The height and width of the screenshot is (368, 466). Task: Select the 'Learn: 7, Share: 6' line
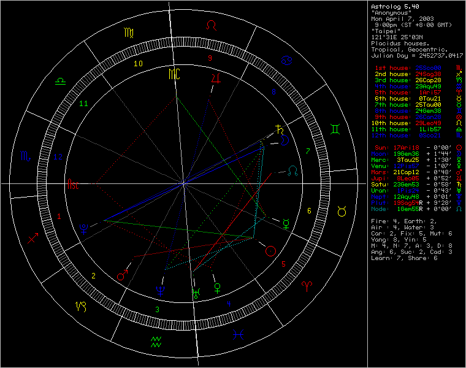coord(404,258)
